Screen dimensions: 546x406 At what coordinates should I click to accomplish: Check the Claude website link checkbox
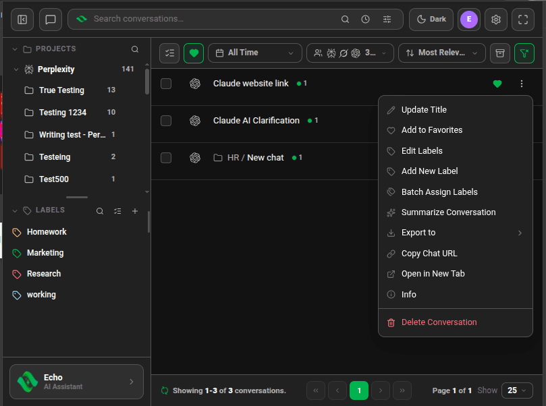click(x=166, y=84)
